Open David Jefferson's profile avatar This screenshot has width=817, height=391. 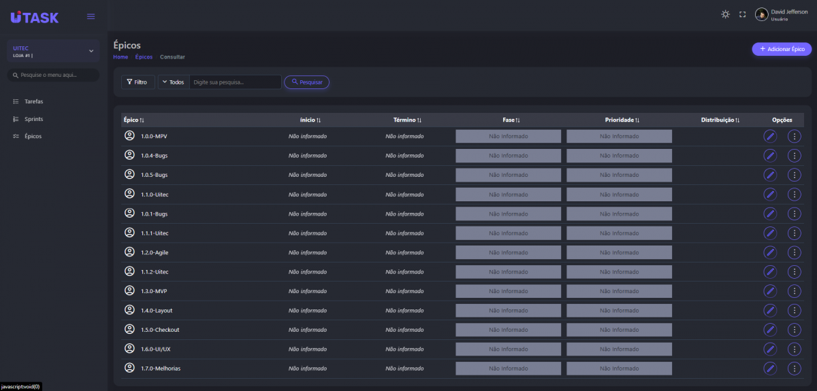pos(762,15)
